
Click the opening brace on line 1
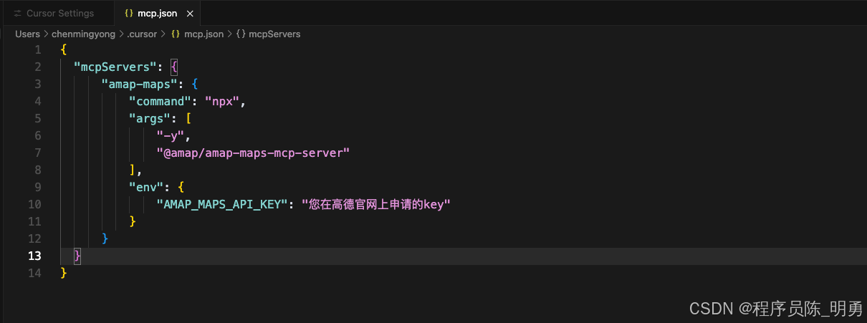[64, 49]
